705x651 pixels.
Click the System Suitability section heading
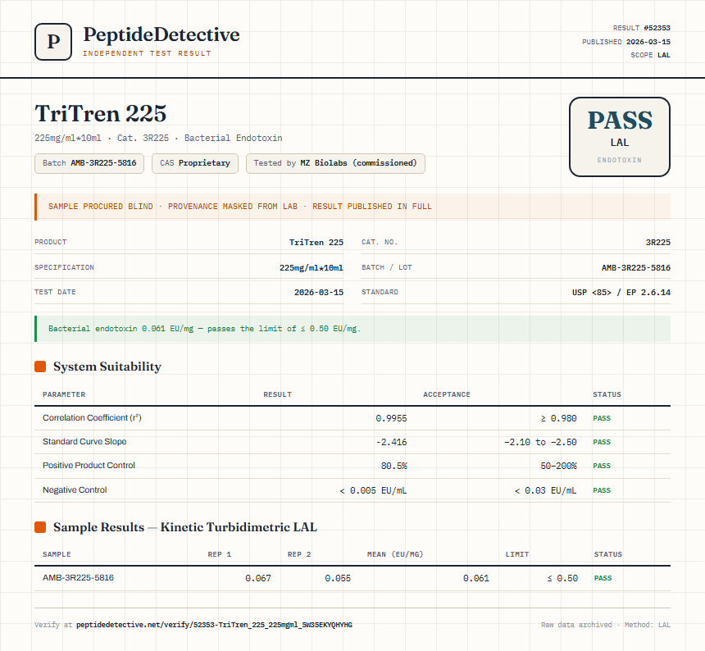click(x=107, y=366)
